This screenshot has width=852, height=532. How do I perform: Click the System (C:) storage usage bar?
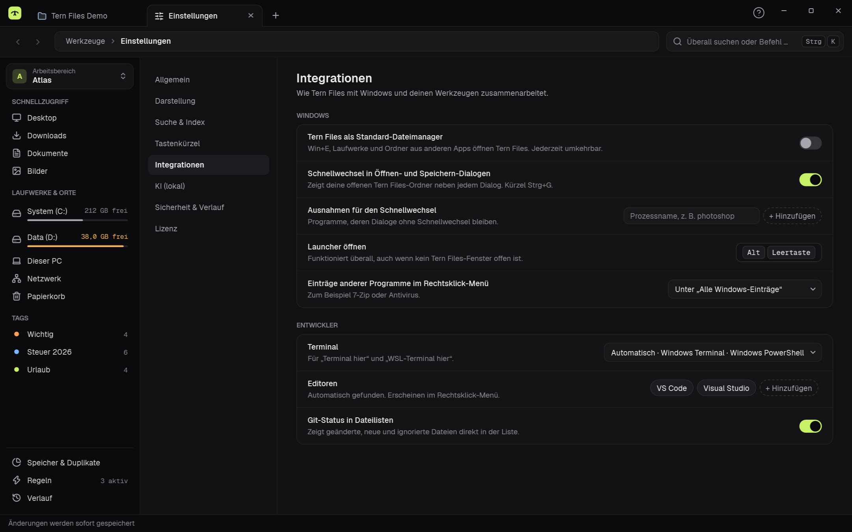[77, 220]
